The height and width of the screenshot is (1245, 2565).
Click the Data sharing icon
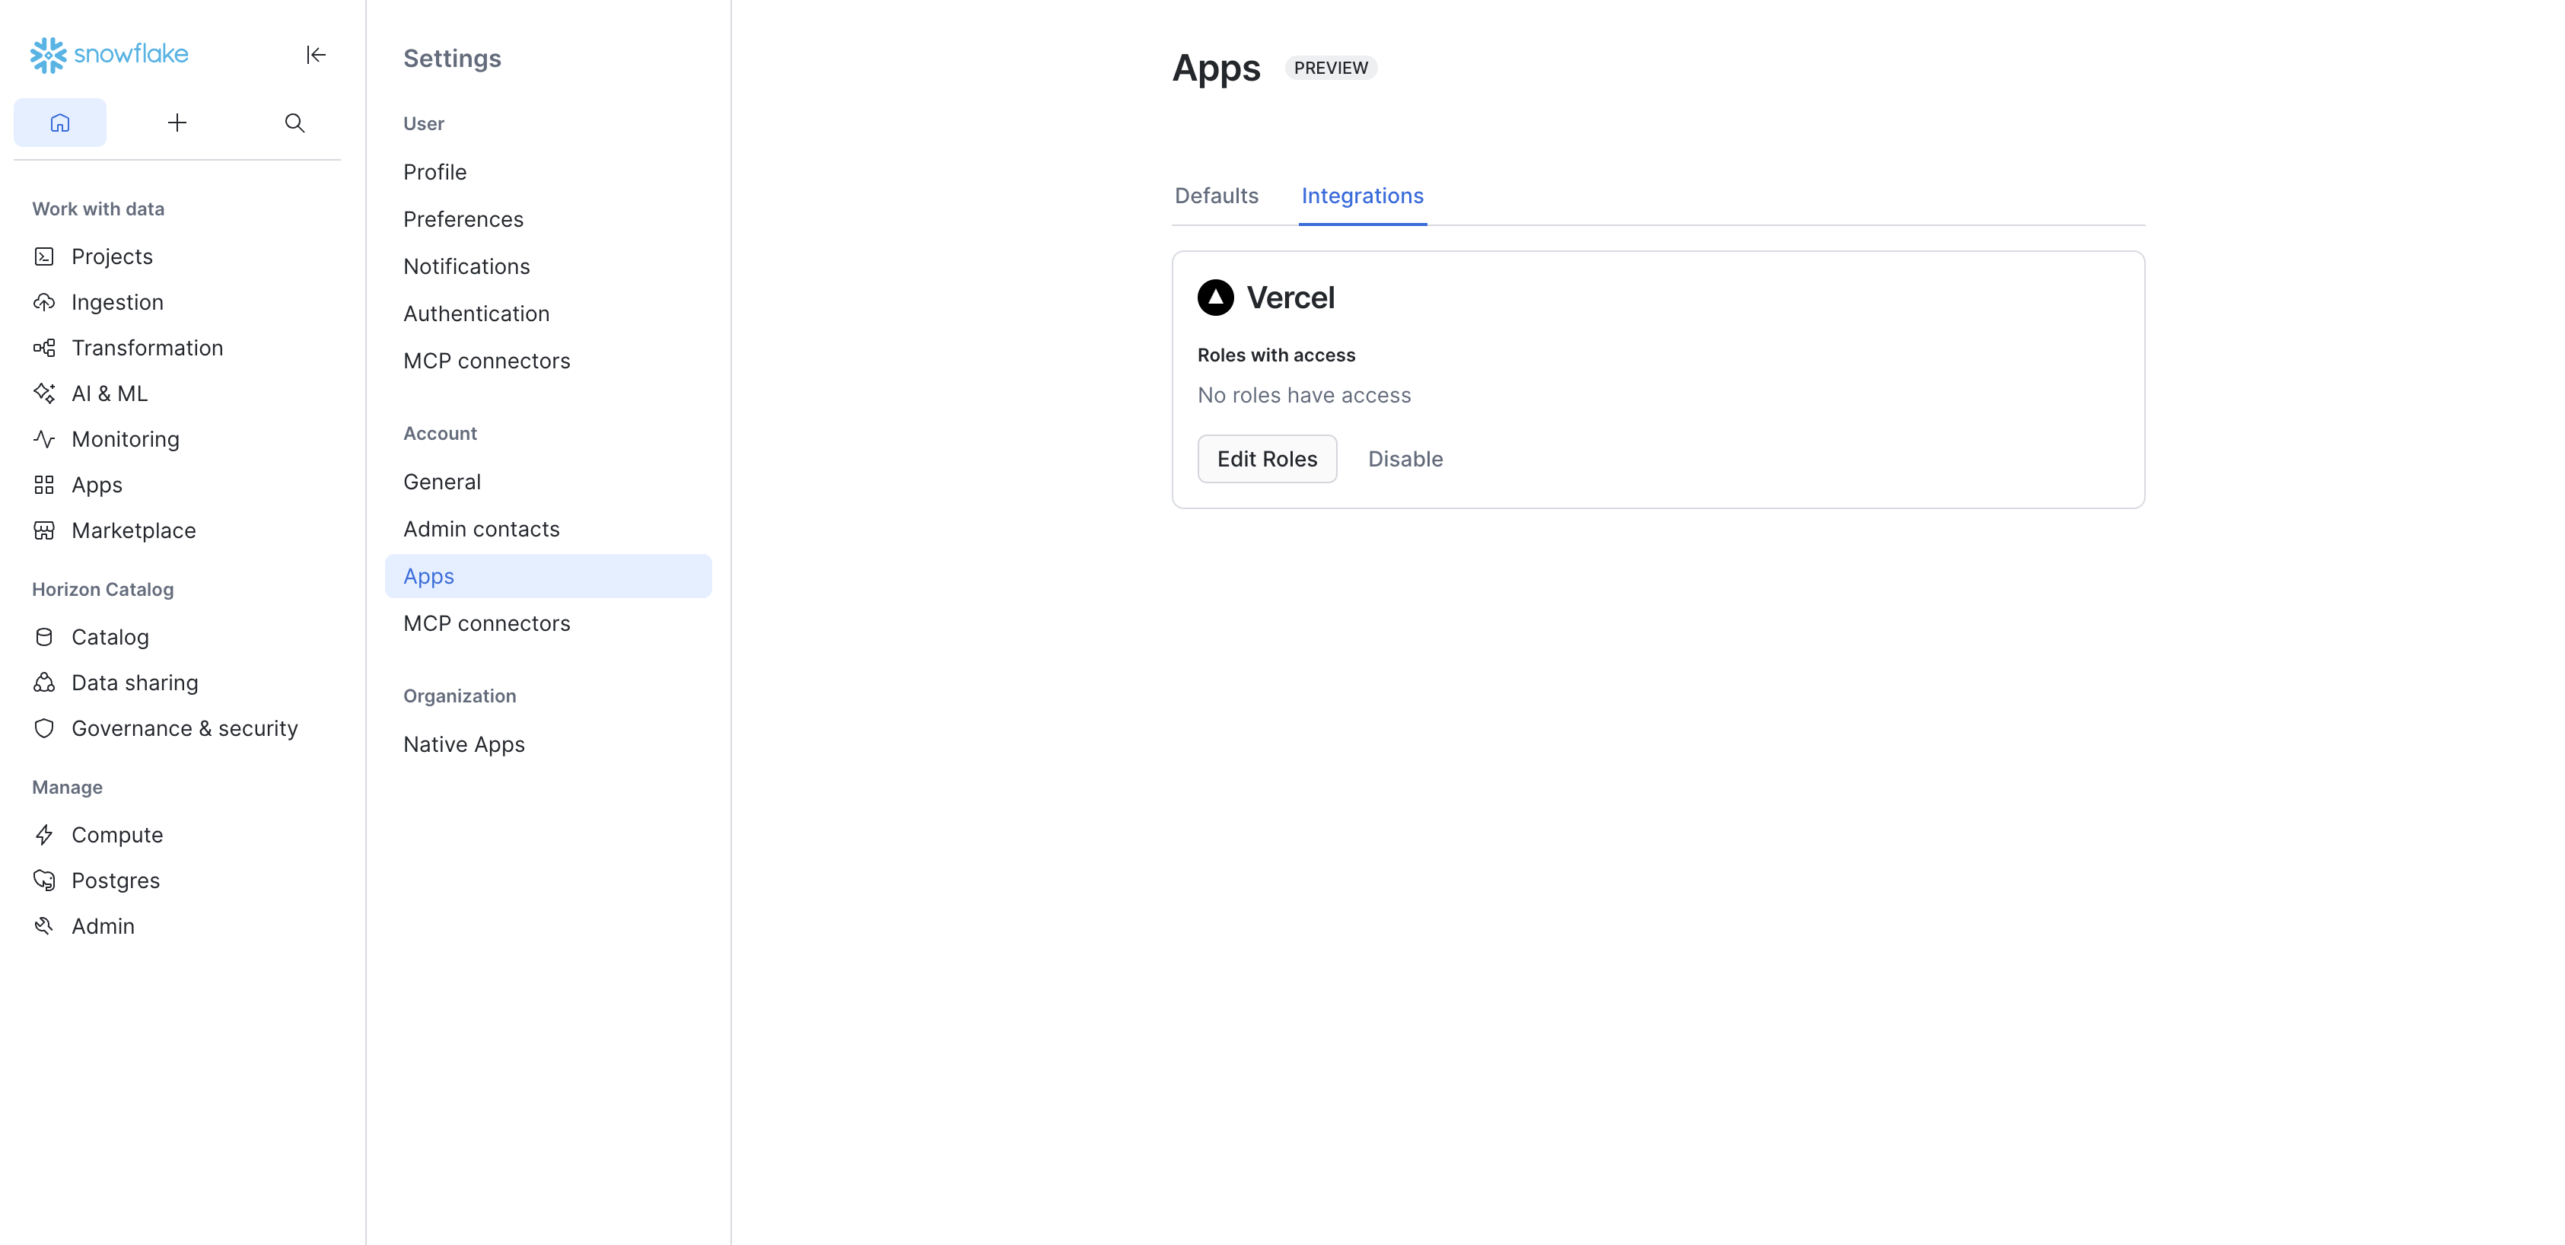coord(44,683)
